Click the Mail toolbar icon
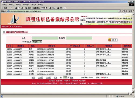135x98 pixels. pyautogui.click(x=54, y=8)
